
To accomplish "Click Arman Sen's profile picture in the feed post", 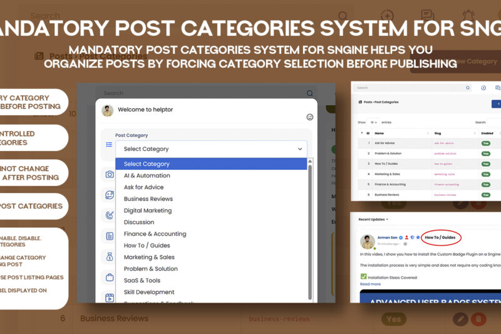I will coord(368,242).
